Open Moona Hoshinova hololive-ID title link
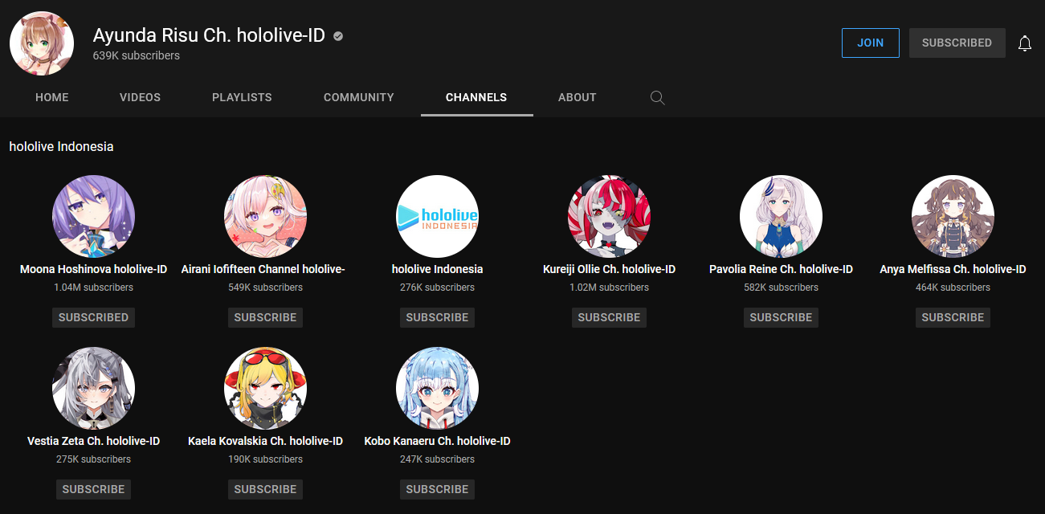Image resolution: width=1045 pixels, height=514 pixels. (93, 269)
